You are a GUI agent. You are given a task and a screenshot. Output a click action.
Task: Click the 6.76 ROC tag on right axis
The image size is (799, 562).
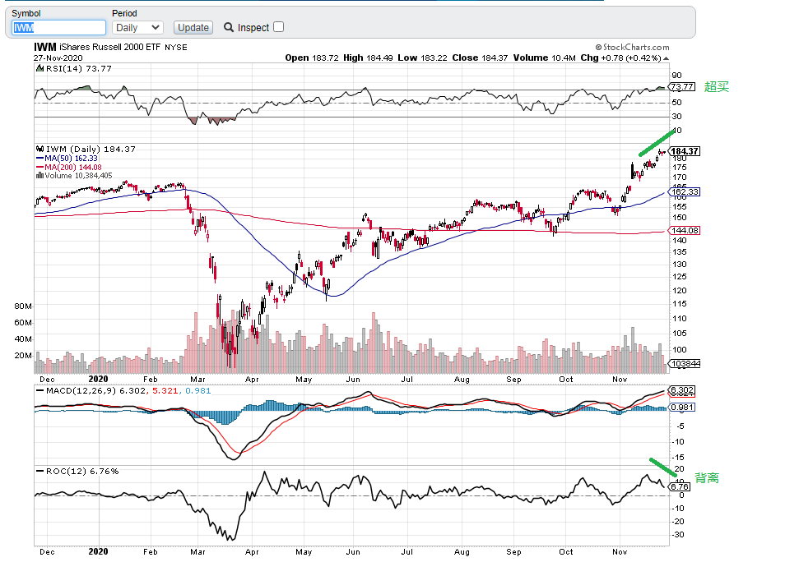680,486
